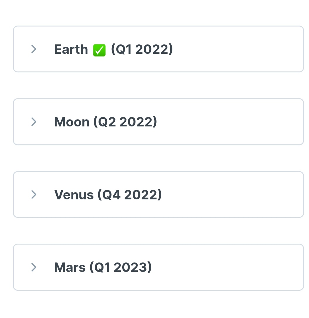Click the green checkmark beside Earth
The height and width of the screenshot is (318, 309).
click(99, 50)
